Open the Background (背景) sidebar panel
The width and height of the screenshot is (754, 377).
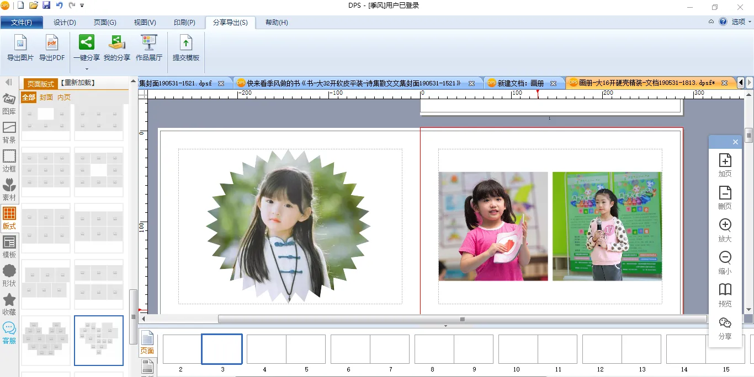(x=9, y=132)
